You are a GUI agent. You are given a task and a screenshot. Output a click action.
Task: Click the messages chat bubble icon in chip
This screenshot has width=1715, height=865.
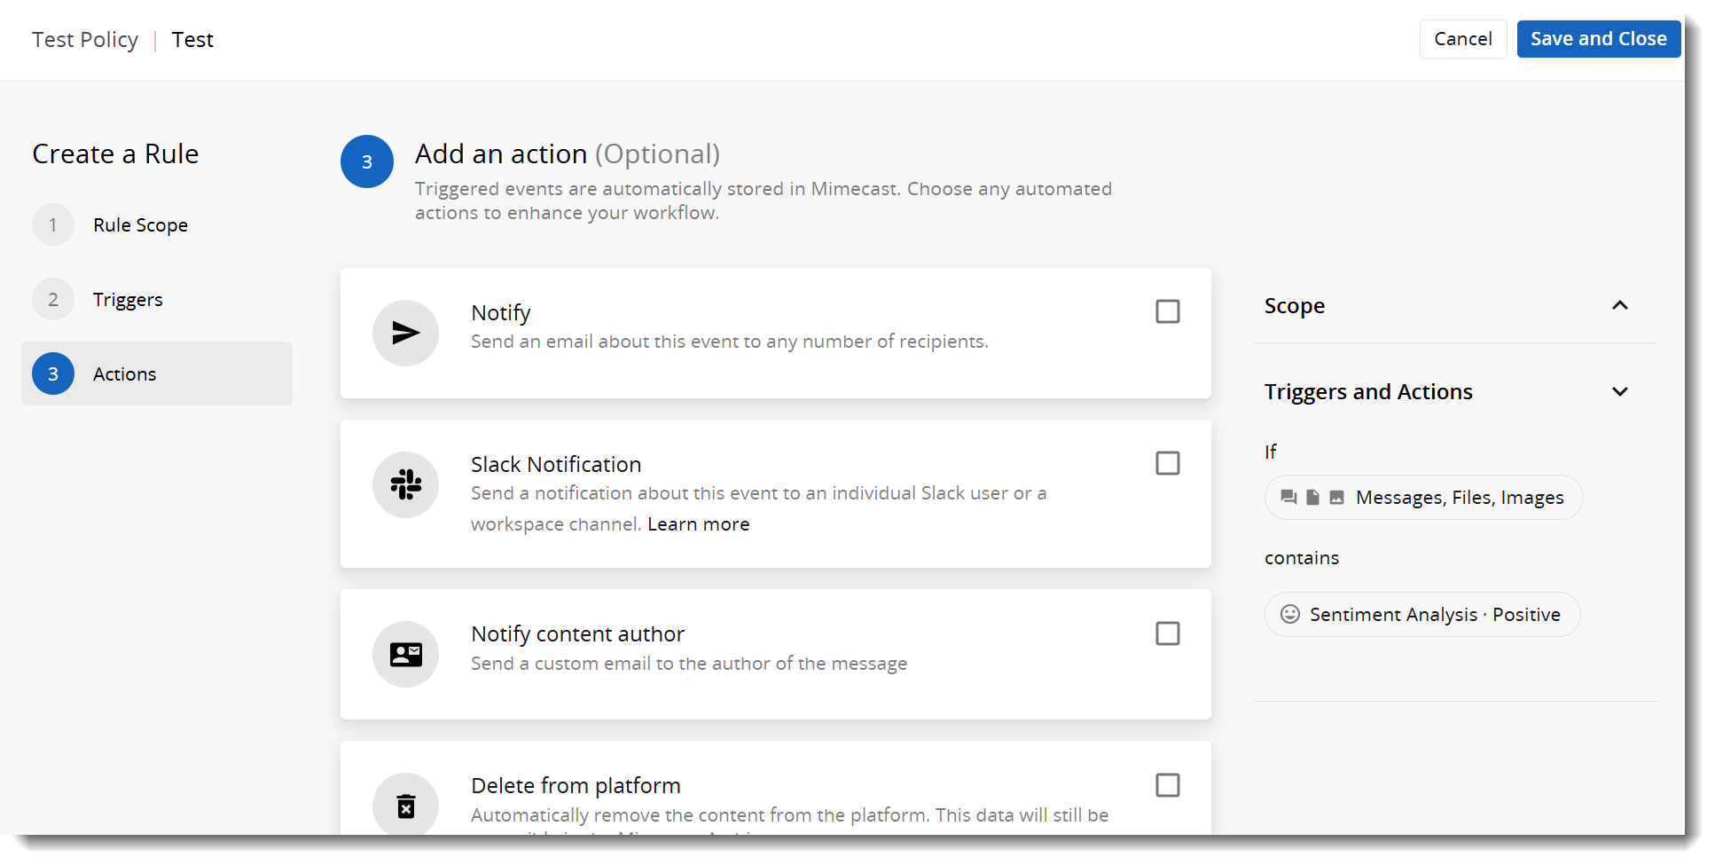tap(1288, 498)
